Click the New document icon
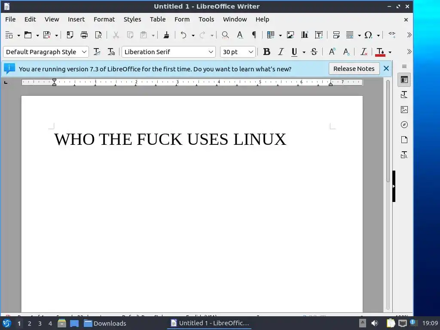This screenshot has width=440, height=330. point(9,35)
